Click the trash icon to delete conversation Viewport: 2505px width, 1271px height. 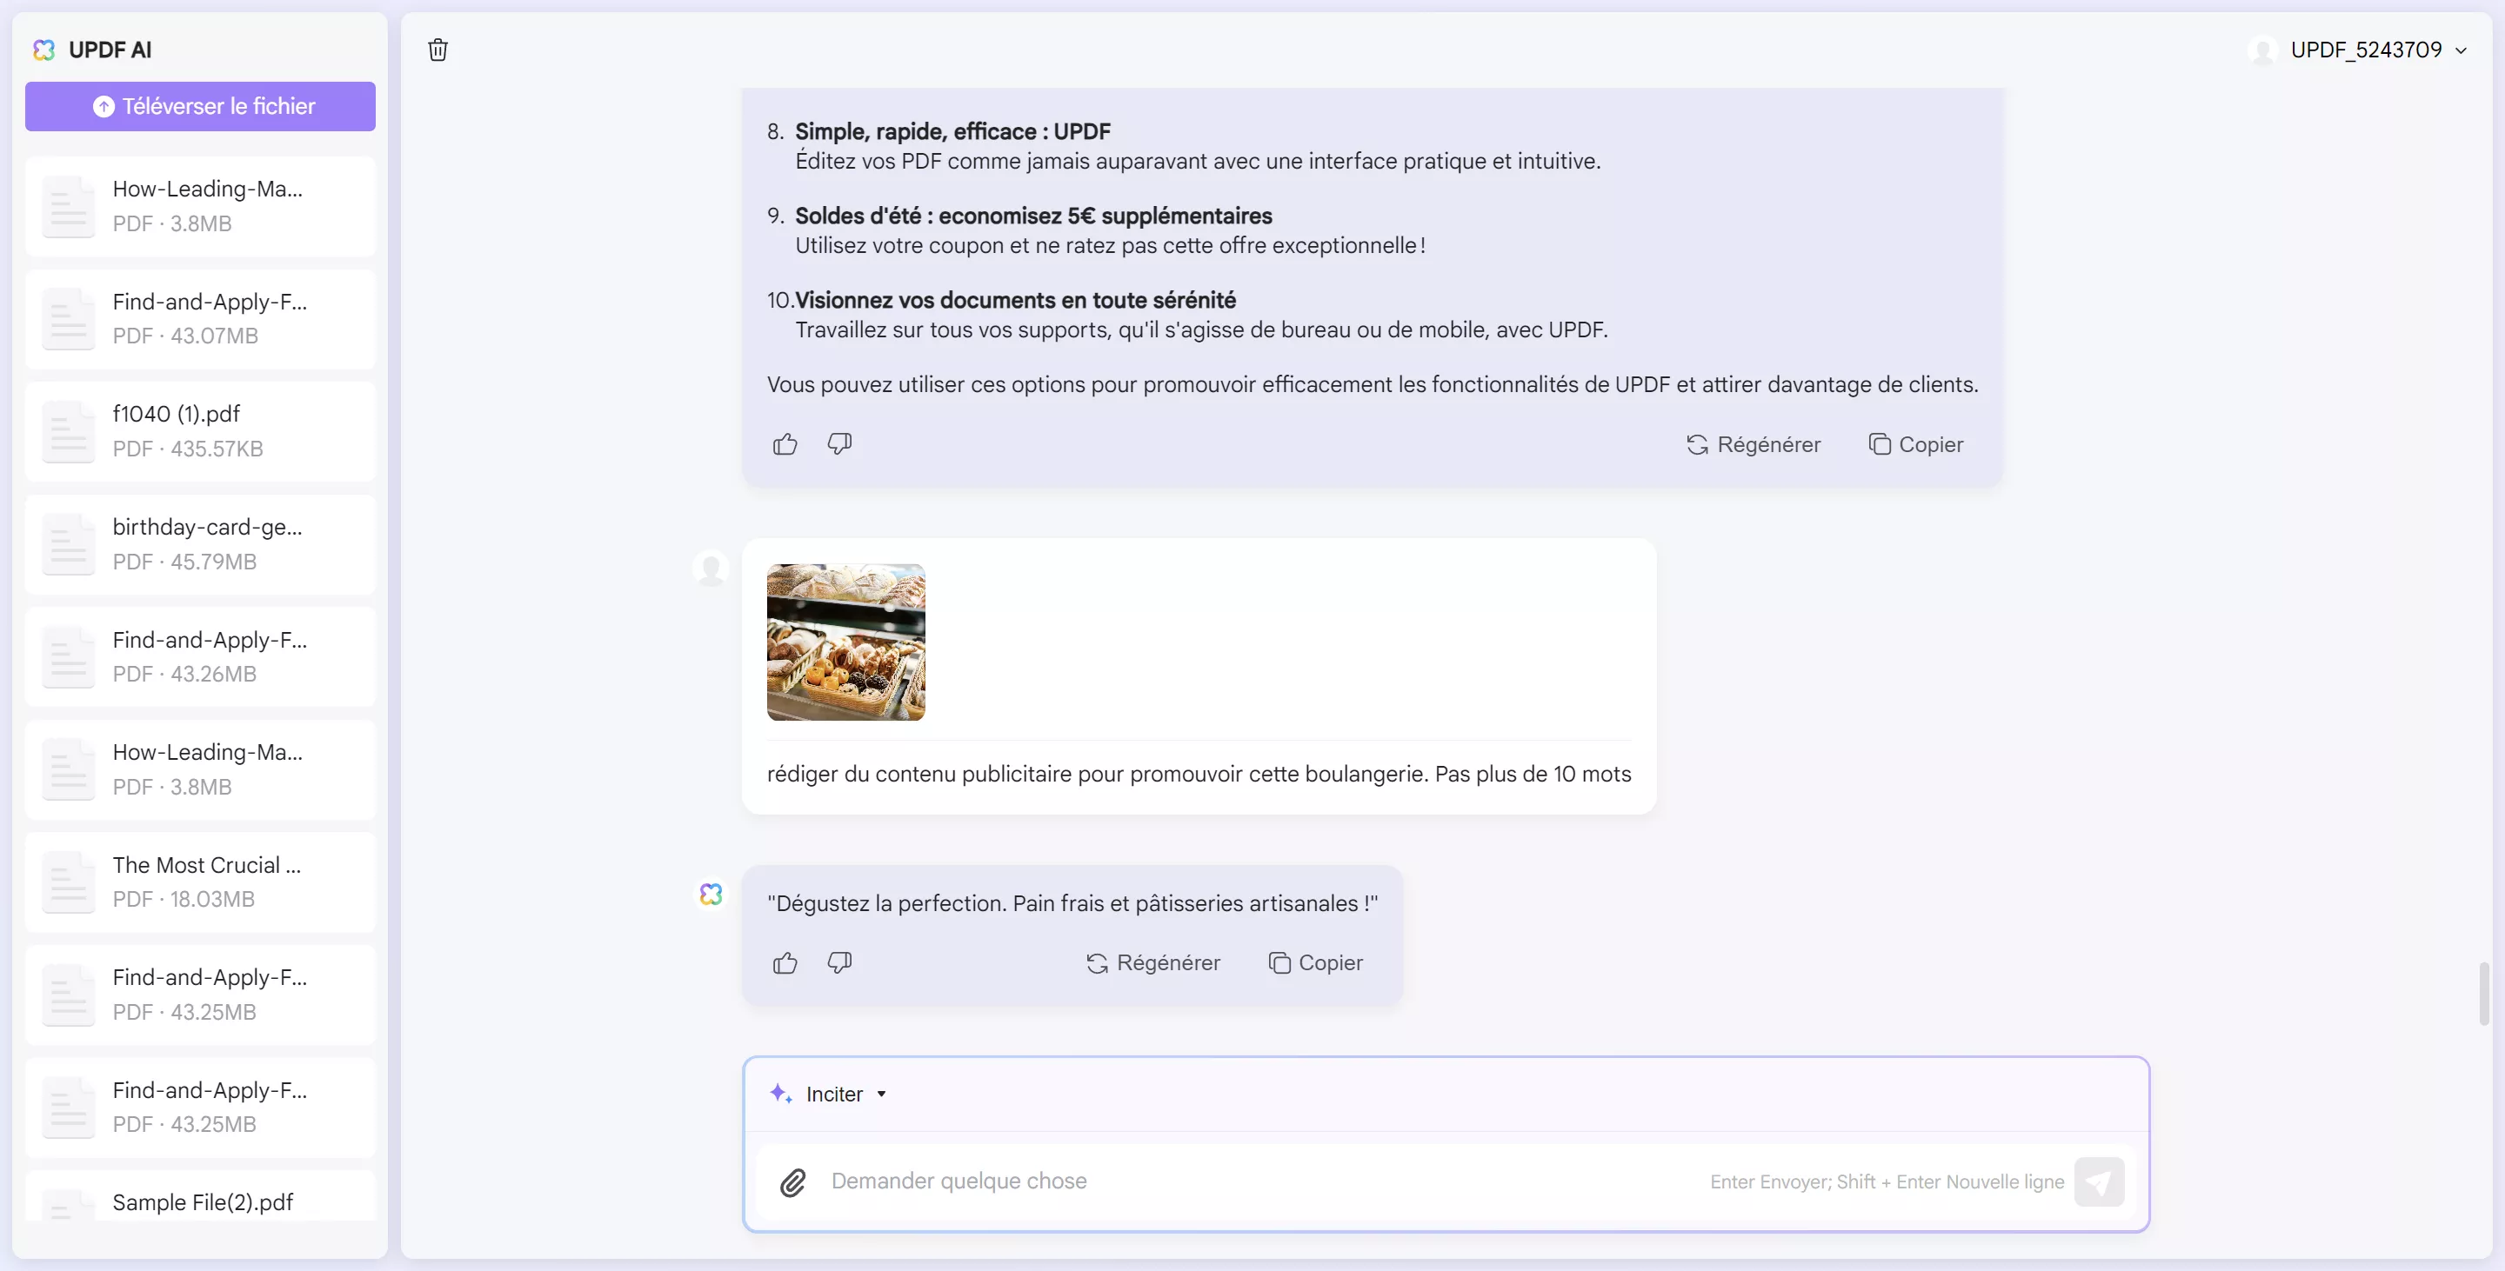coord(437,50)
